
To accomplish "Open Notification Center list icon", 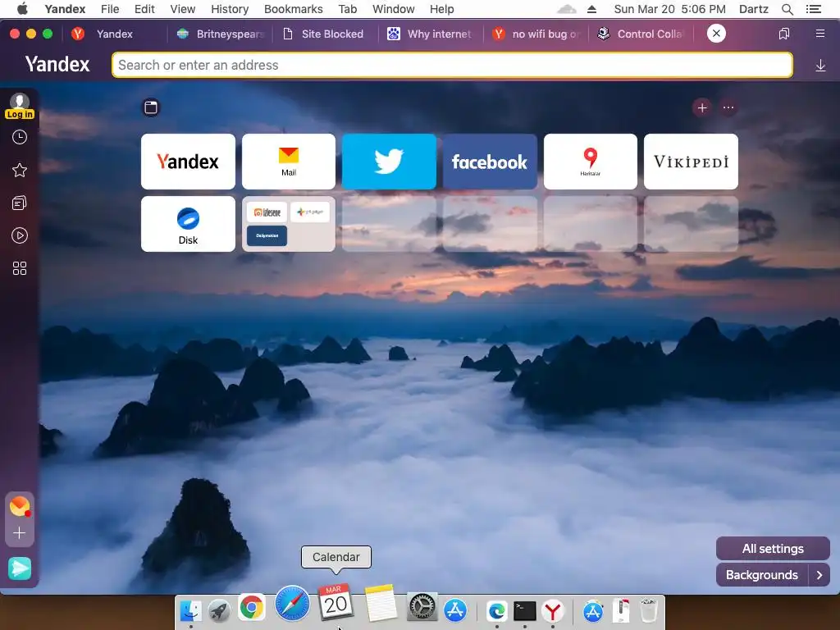I will (813, 9).
